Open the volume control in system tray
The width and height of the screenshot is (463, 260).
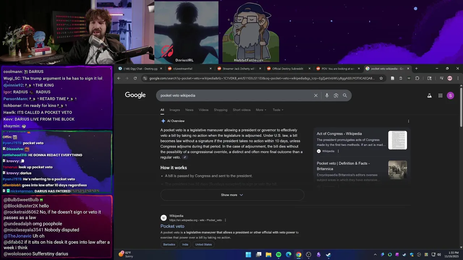coord(439,255)
